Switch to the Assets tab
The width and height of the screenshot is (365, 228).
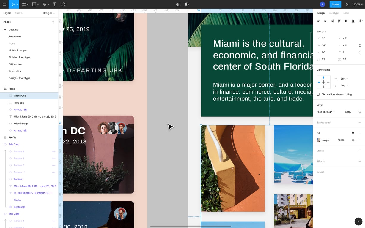(x=18, y=13)
